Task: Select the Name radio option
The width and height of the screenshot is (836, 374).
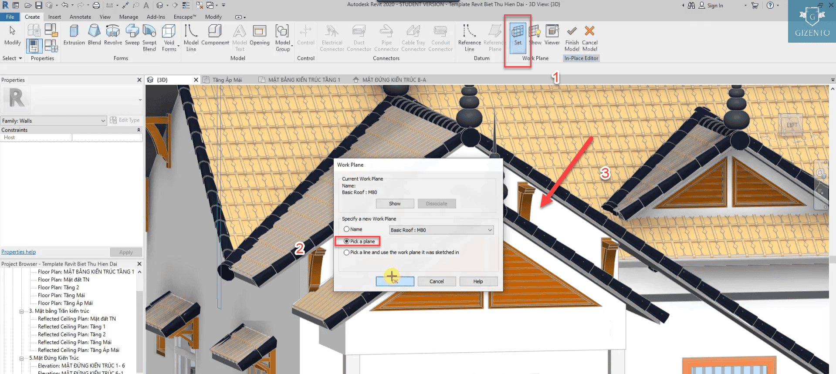Action: click(x=346, y=229)
